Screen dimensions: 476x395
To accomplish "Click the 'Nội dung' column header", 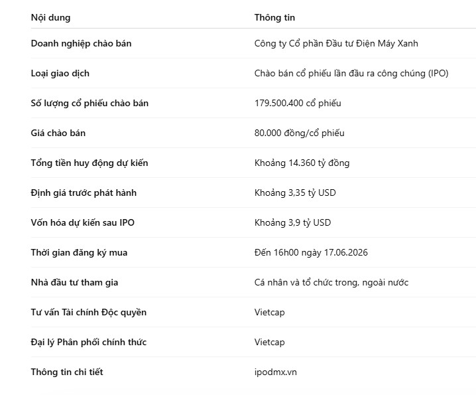I will [x=50, y=18].
